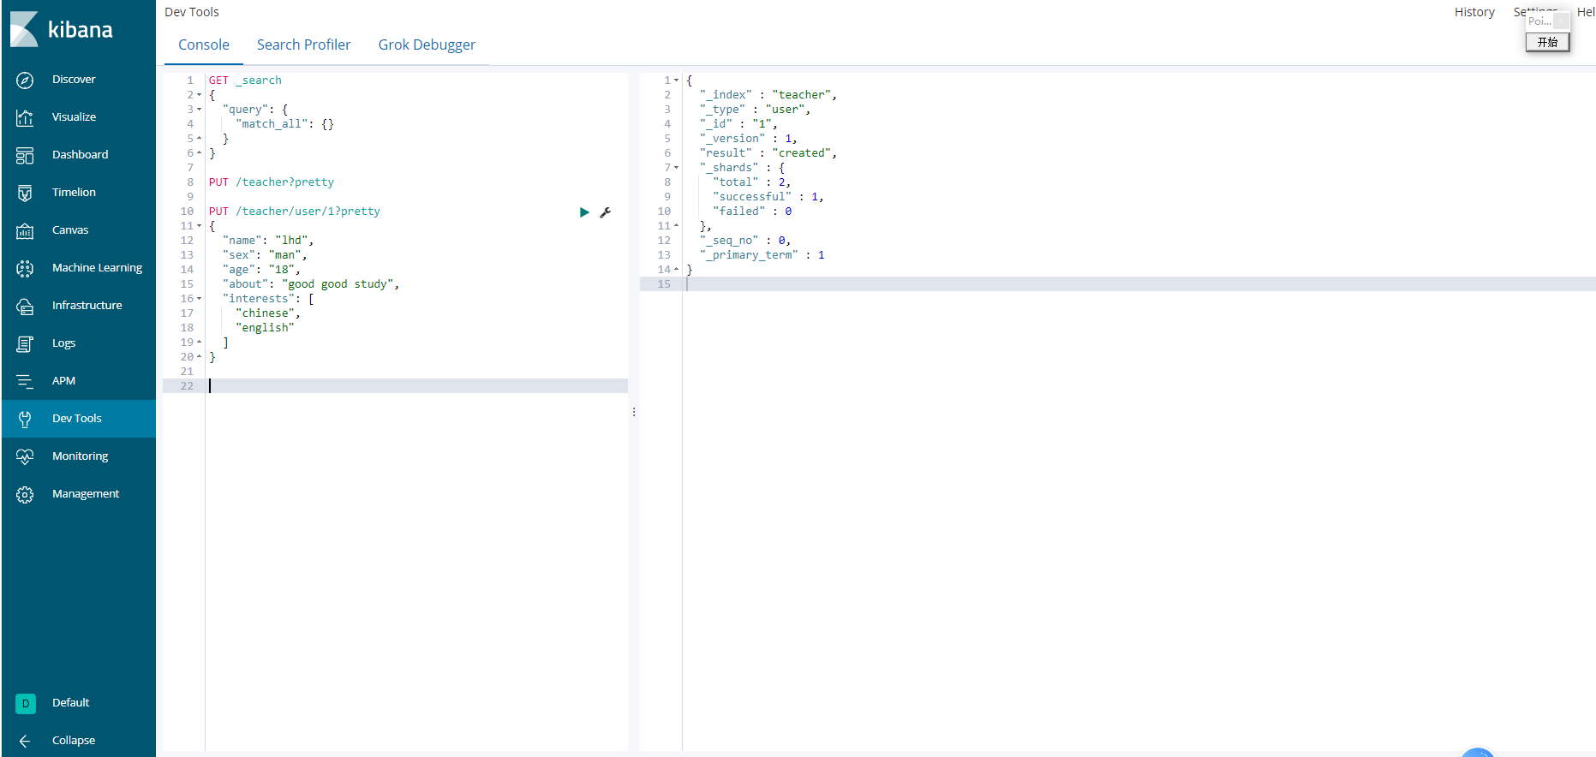This screenshot has width=1596, height=757.
Task: Click the "english" interest value
Action: coord(265,328)
